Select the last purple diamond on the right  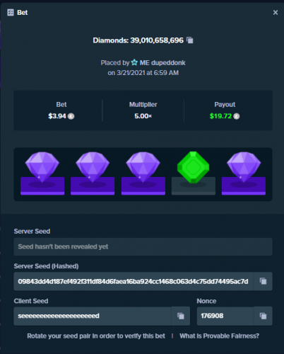point(244,167)
